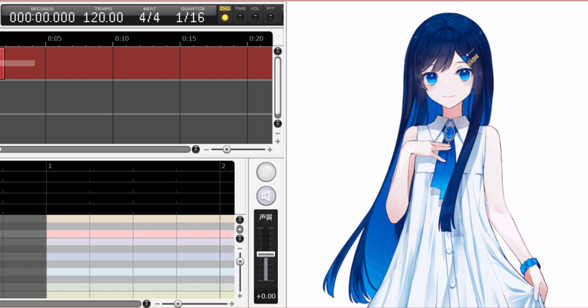Image resolution: width=588 pixels, height=308 pixels.
Task: Select the red highlighted track lane
Action: pyautogui.click(x=136, y=63)
